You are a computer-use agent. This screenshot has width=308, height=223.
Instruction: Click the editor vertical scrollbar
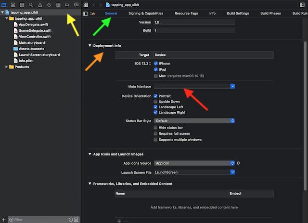(305, 116)
